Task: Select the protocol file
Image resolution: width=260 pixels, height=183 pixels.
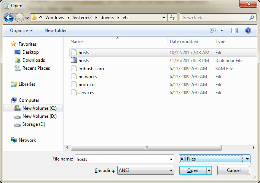Action: (x=163, y=85)
